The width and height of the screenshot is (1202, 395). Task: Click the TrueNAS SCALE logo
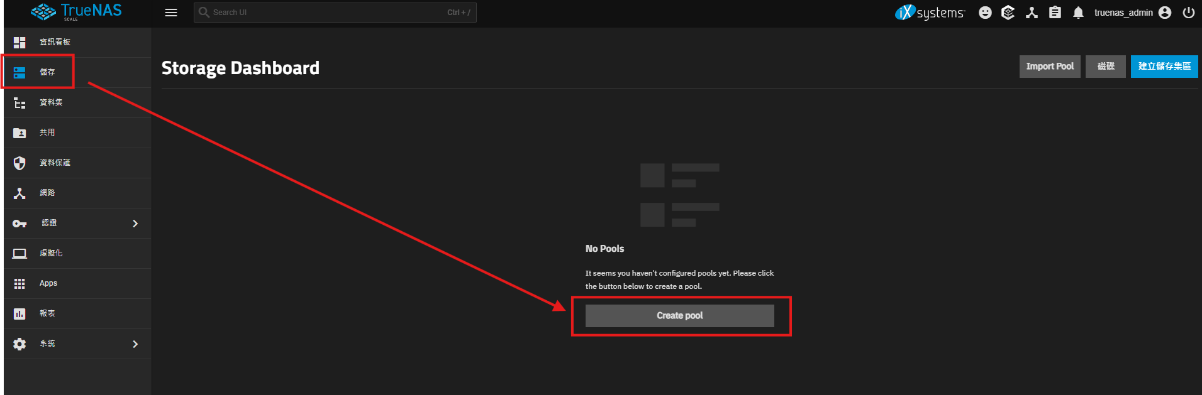76,12
